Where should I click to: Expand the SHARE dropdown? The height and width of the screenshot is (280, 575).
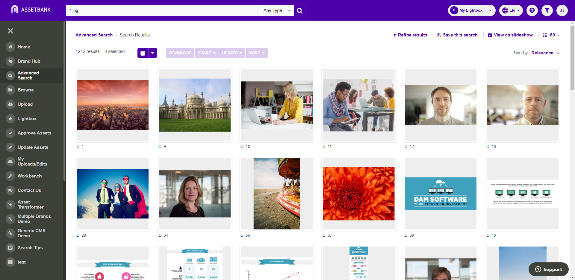pos(207,53)
